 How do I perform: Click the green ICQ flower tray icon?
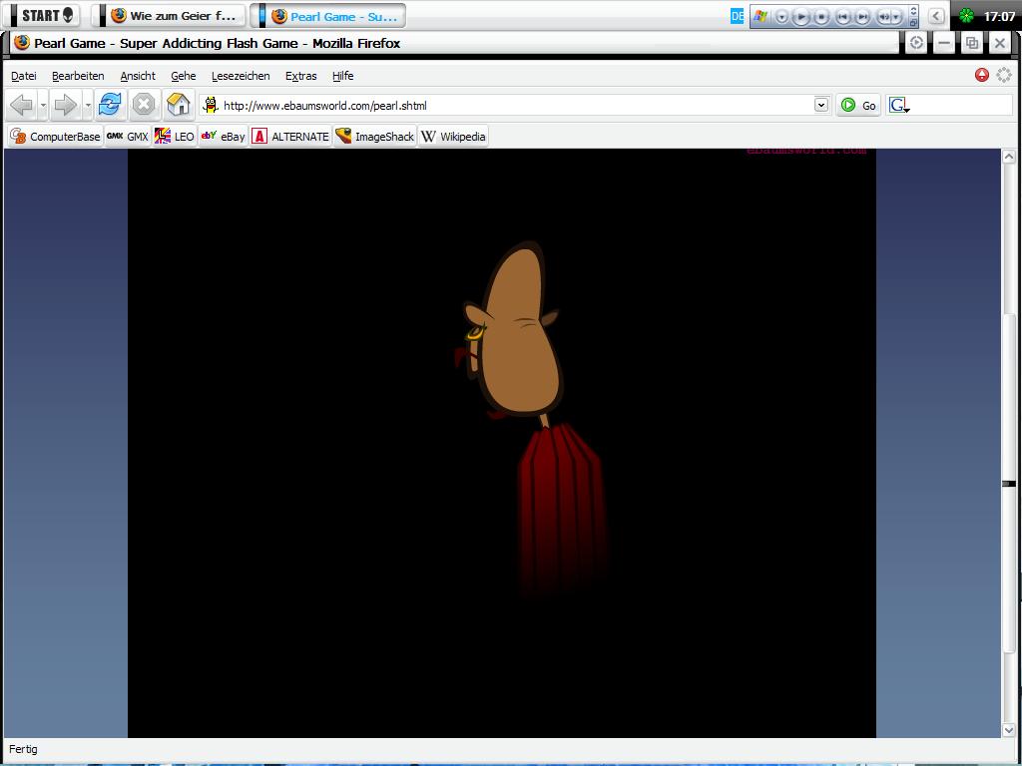tap(966, 16)
